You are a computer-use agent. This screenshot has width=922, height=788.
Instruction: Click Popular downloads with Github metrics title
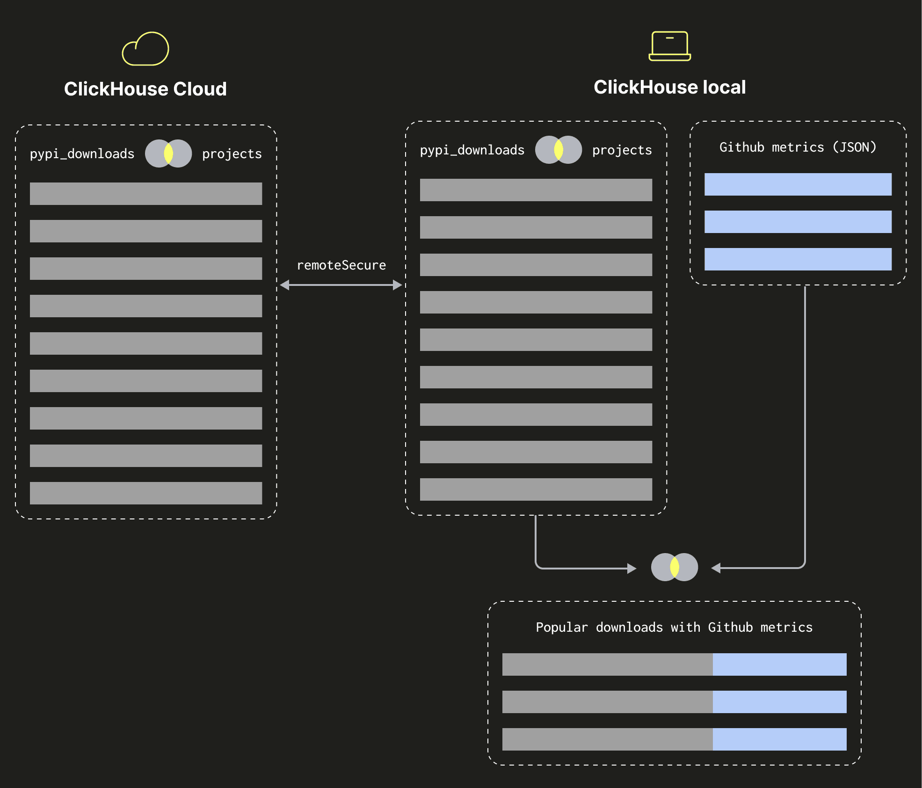point(674,627)
